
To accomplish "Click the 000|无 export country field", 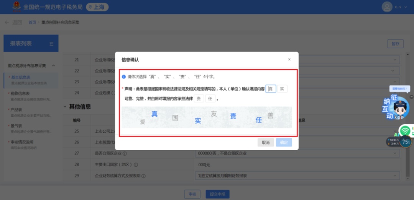I will coord(297,165).
